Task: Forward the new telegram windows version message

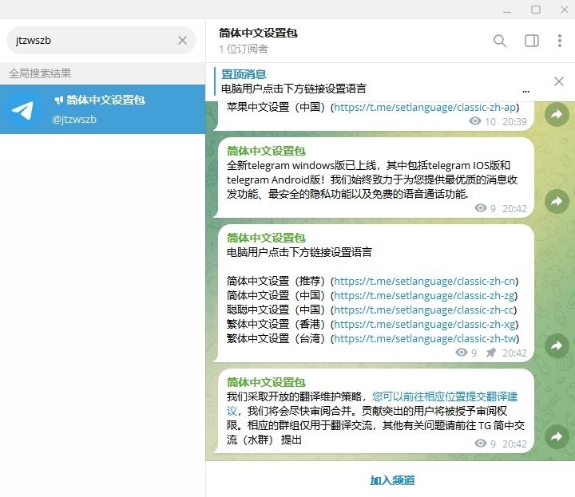Action: pos(557,201)
